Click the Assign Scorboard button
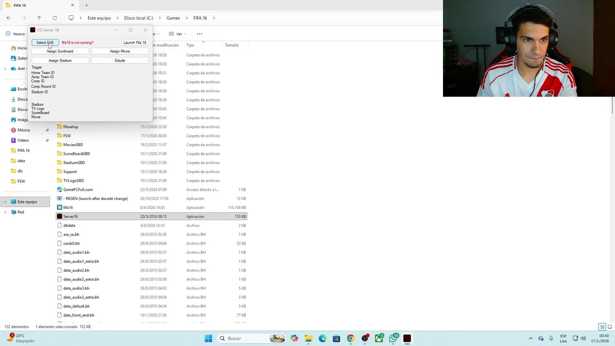The height and width of the screenshot is (346, 615). point(60,51)
